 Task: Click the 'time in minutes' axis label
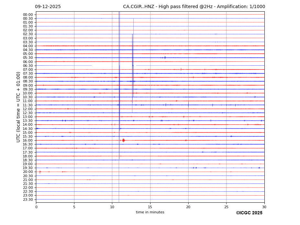tap(150, 212)
